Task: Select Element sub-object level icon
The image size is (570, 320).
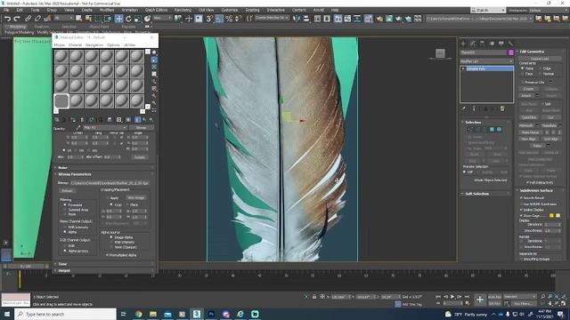Action: coord(499,129)
